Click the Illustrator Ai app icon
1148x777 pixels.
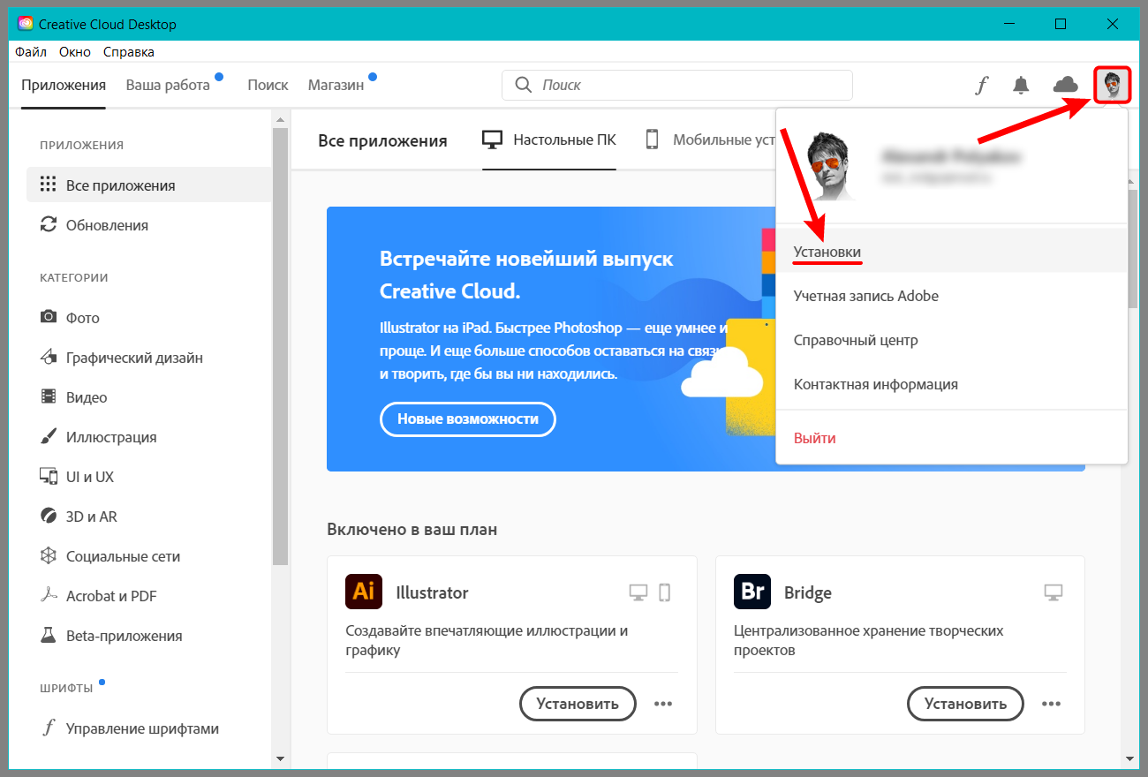(x=363, y=592)
